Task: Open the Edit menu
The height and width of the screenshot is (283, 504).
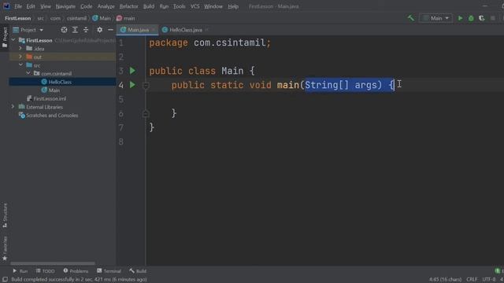Action: (x=31, y=6)
